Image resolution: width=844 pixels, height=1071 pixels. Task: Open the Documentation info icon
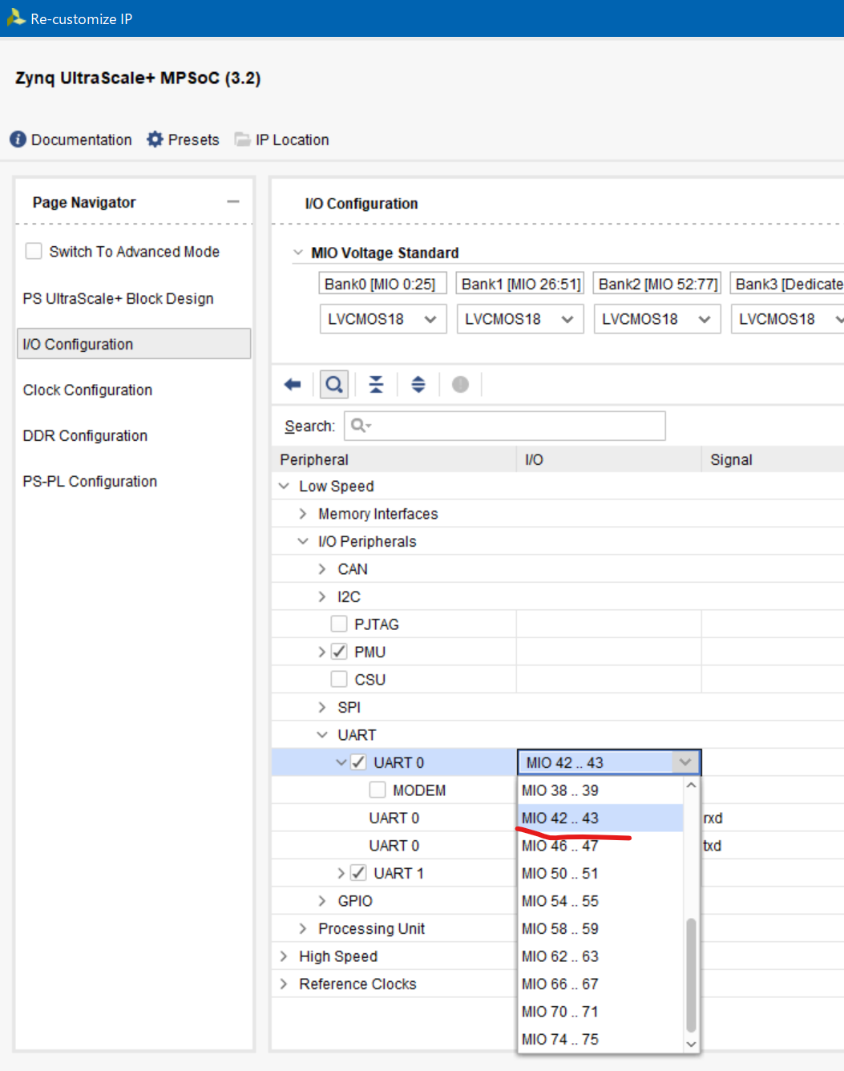(18, 139)
